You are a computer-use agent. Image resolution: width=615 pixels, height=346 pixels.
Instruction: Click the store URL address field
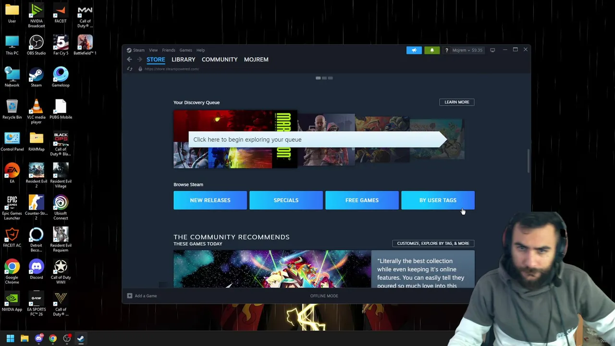(x=172, y=69)
